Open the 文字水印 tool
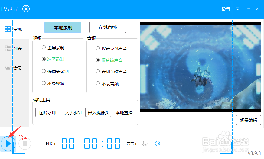Image resolution: width=264 pixels, height=159 pixels. point(73,112)
